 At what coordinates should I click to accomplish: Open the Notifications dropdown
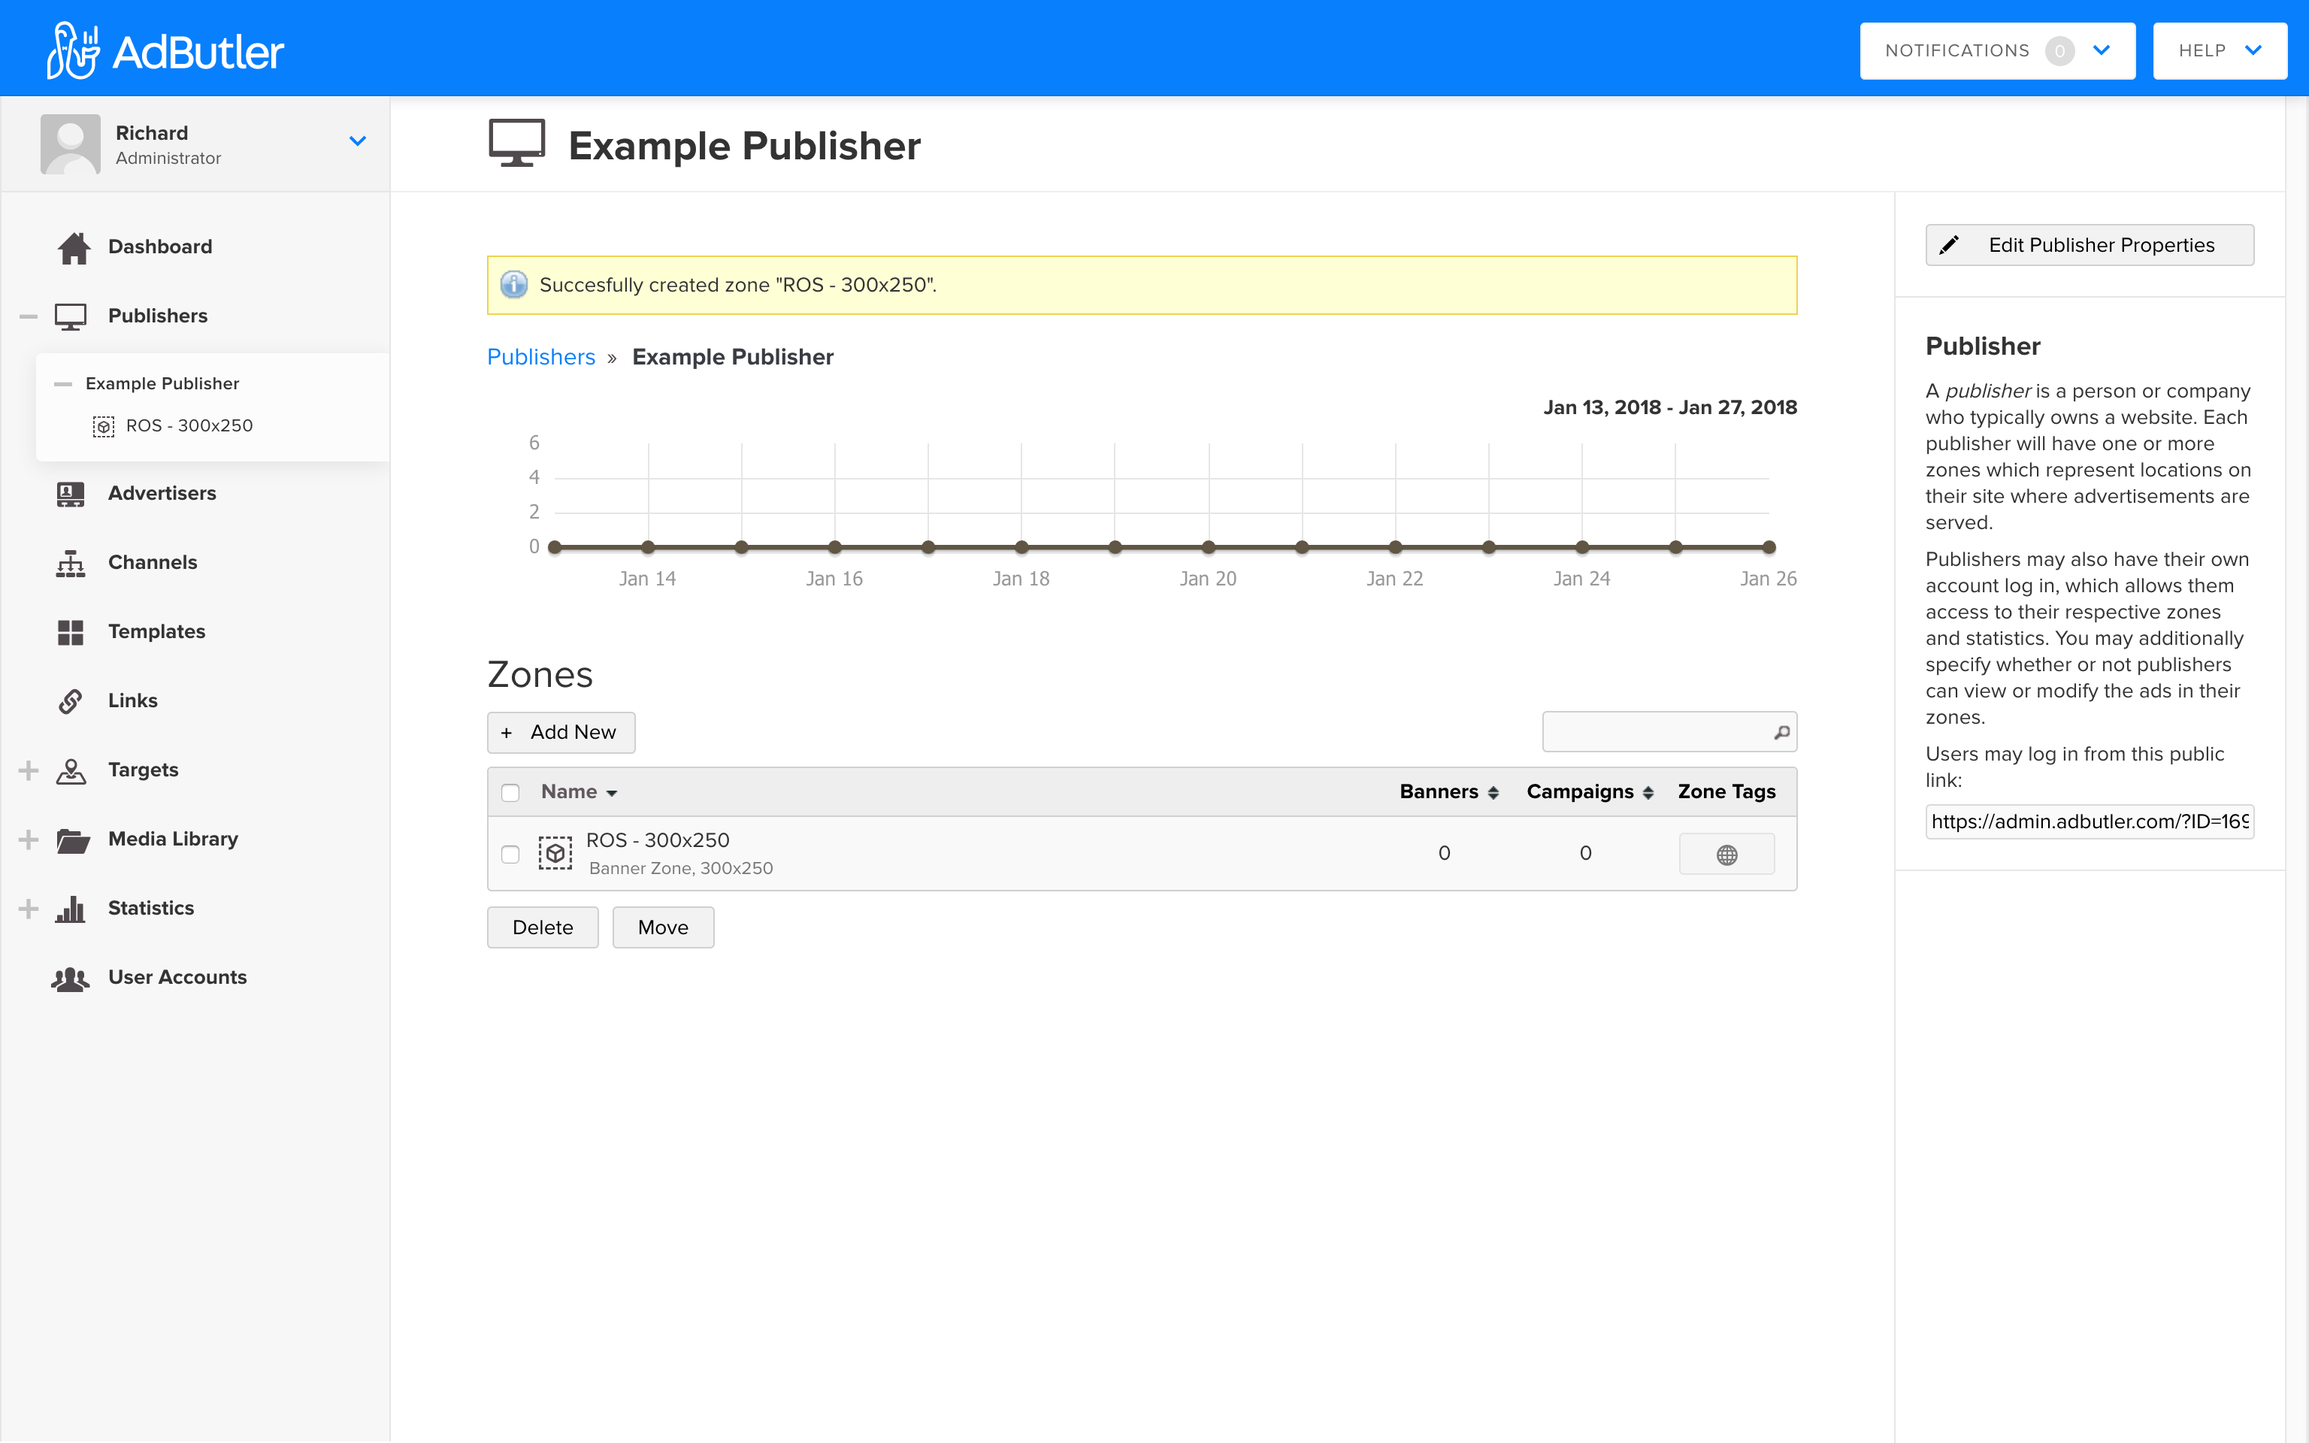tap(1996, 50)
